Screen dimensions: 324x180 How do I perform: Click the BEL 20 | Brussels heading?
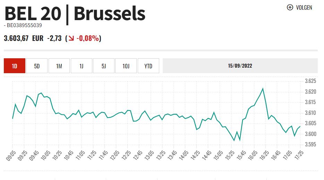(75, 14)
